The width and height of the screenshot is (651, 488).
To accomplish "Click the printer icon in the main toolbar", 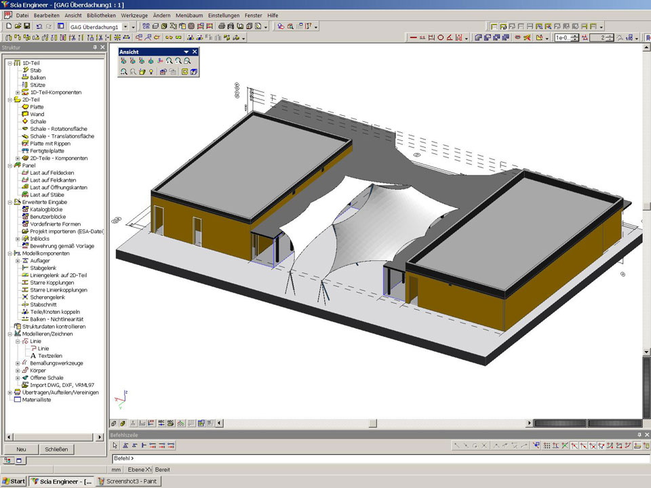I will (221, 26).
